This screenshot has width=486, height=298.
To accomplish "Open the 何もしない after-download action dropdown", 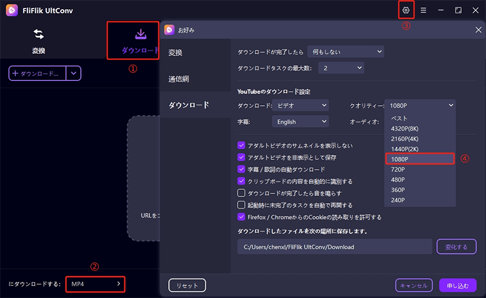I will pyautogui.click(x=346, y=52).
